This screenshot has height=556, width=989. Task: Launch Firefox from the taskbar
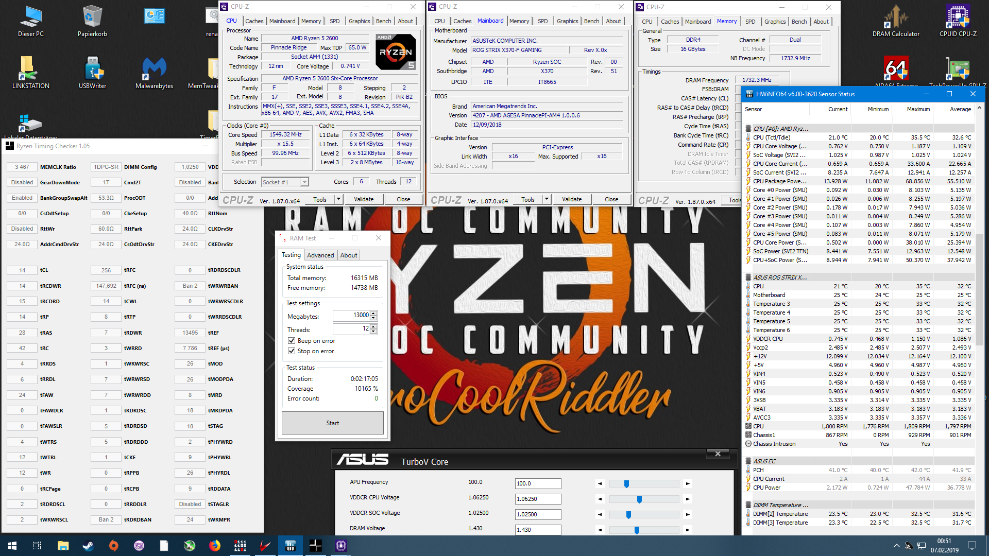coord(214,546)
